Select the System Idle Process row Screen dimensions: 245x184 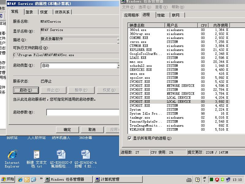point(179,113)
